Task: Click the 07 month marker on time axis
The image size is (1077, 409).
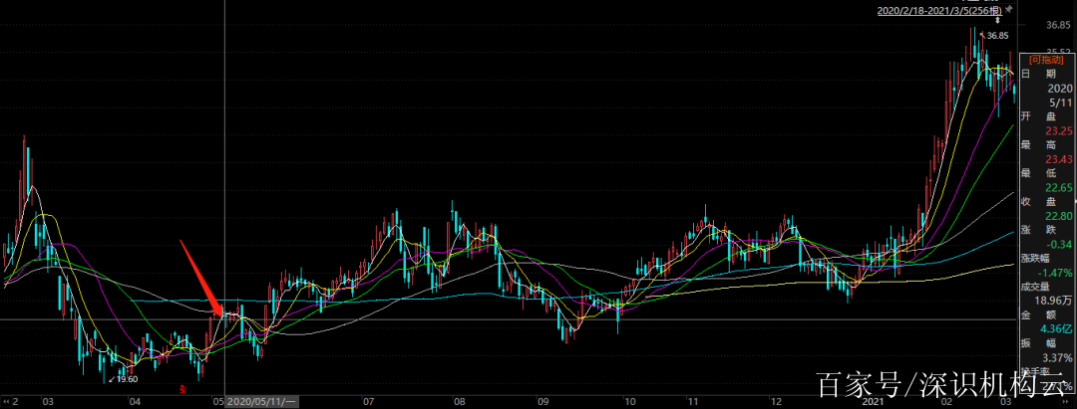Action: [368, 401]
